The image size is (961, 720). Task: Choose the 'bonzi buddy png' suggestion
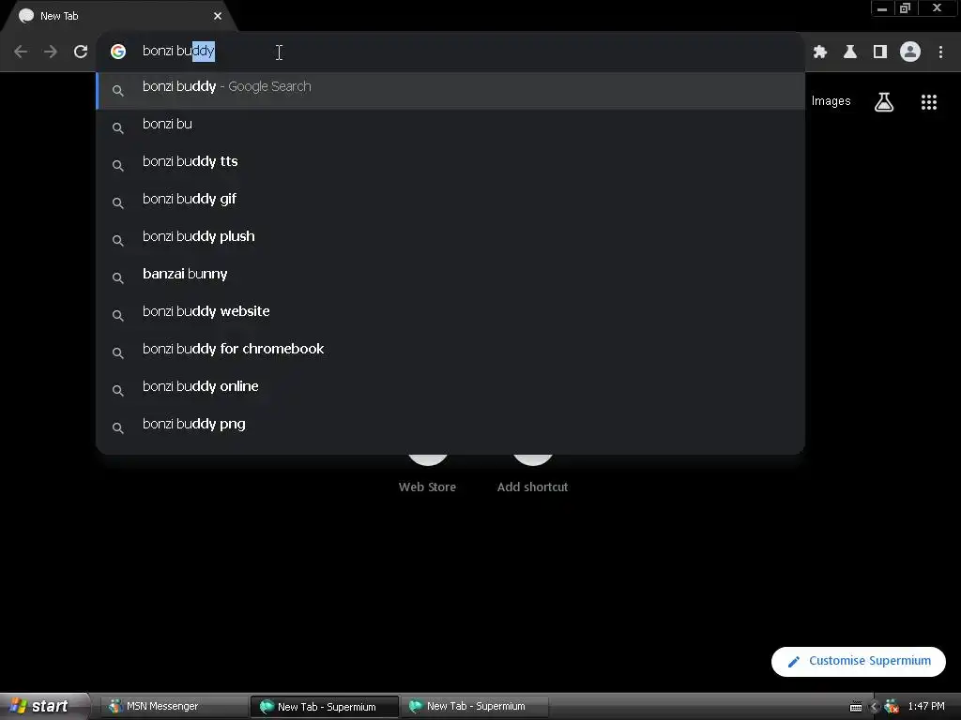[x=450, y=427]
